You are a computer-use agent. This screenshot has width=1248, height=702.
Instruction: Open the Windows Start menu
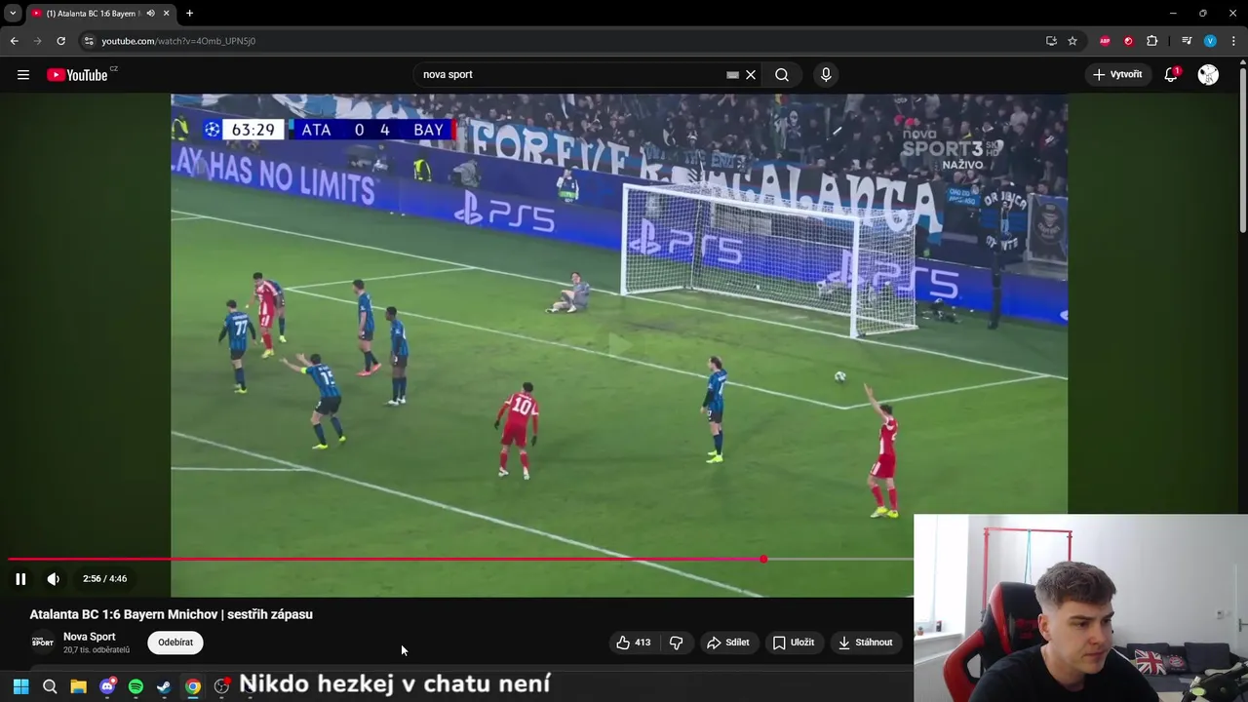click(x=20, y=686)
